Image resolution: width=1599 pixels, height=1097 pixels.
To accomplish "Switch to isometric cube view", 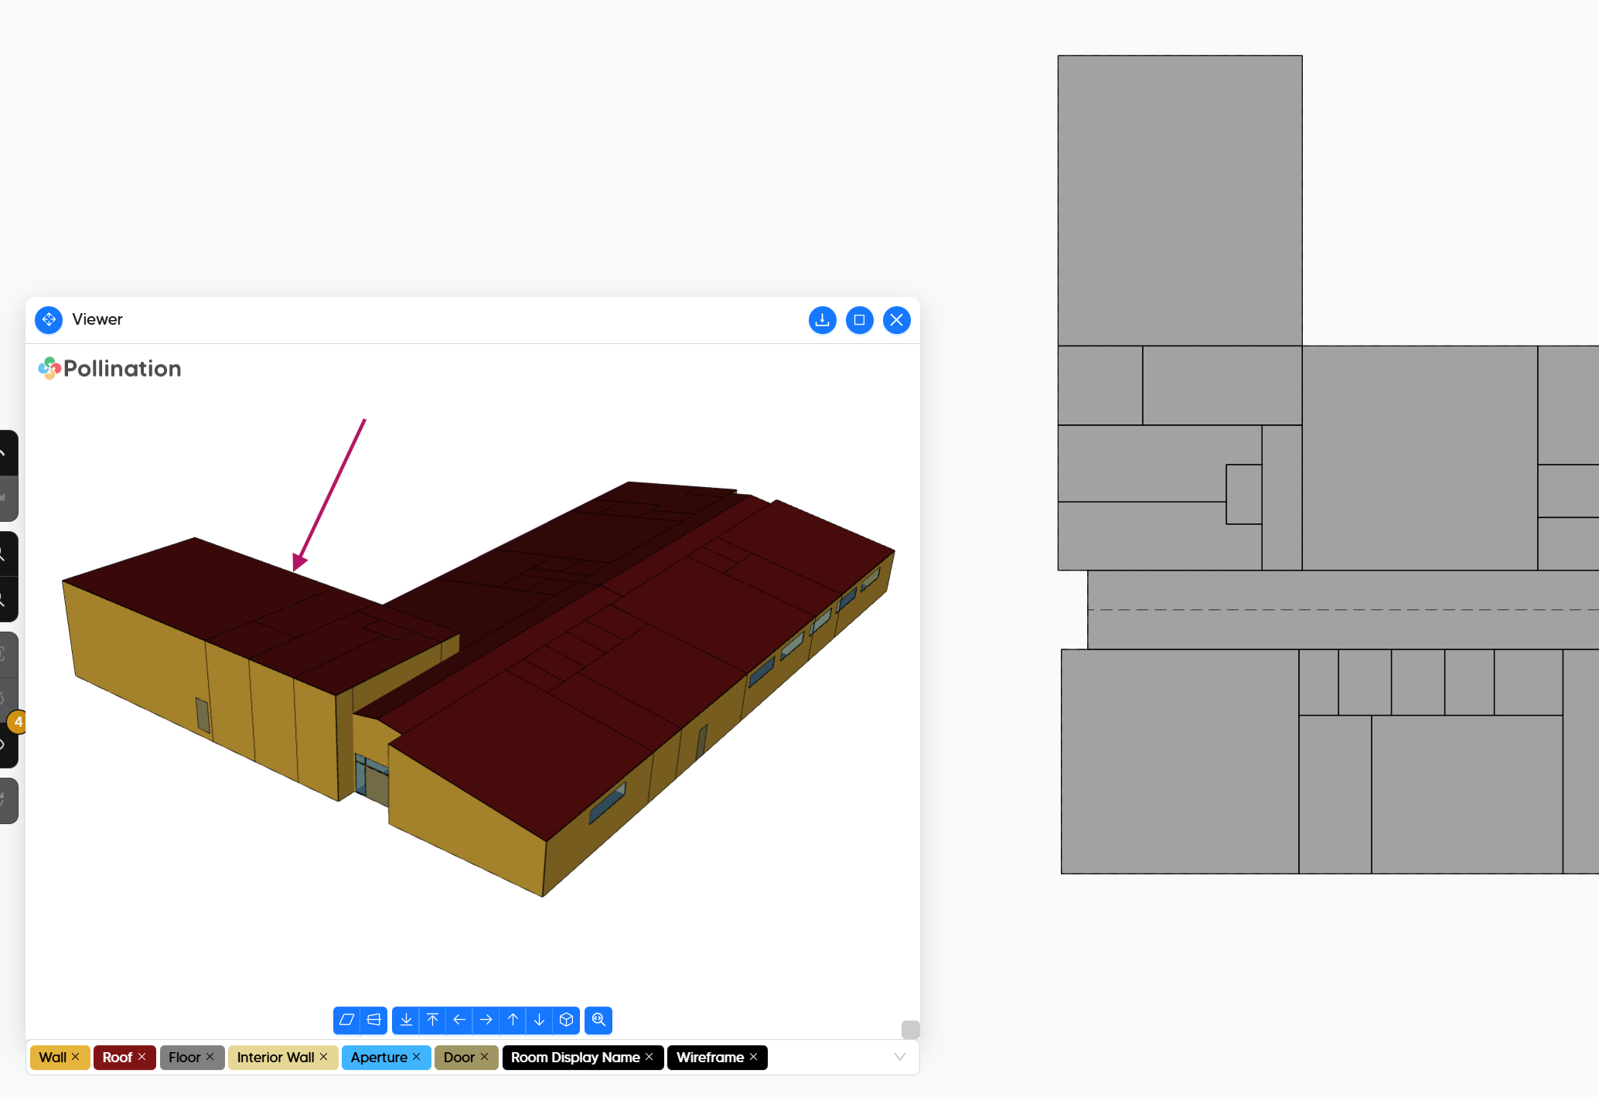I will 567,1020.
